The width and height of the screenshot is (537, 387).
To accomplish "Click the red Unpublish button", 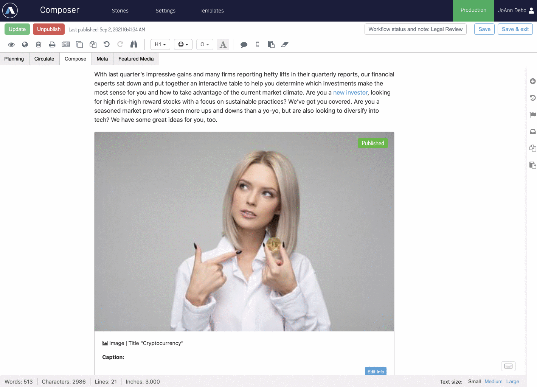I will pos(49,29).
